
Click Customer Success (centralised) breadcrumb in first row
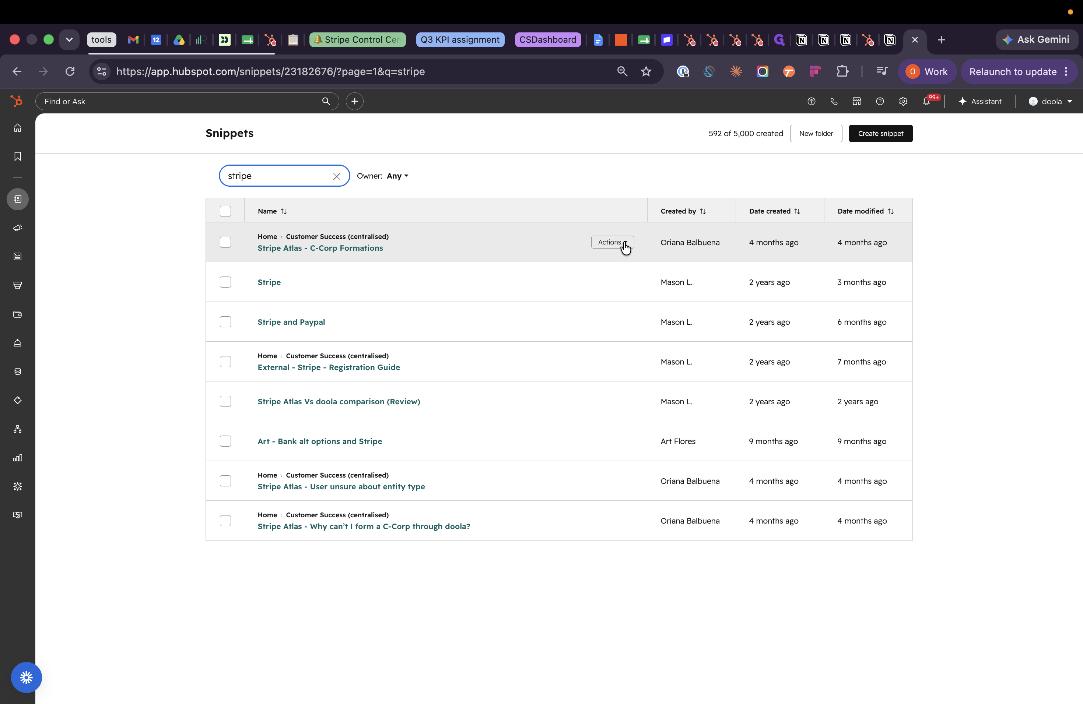pyautogui.click(x=337, y=236)
